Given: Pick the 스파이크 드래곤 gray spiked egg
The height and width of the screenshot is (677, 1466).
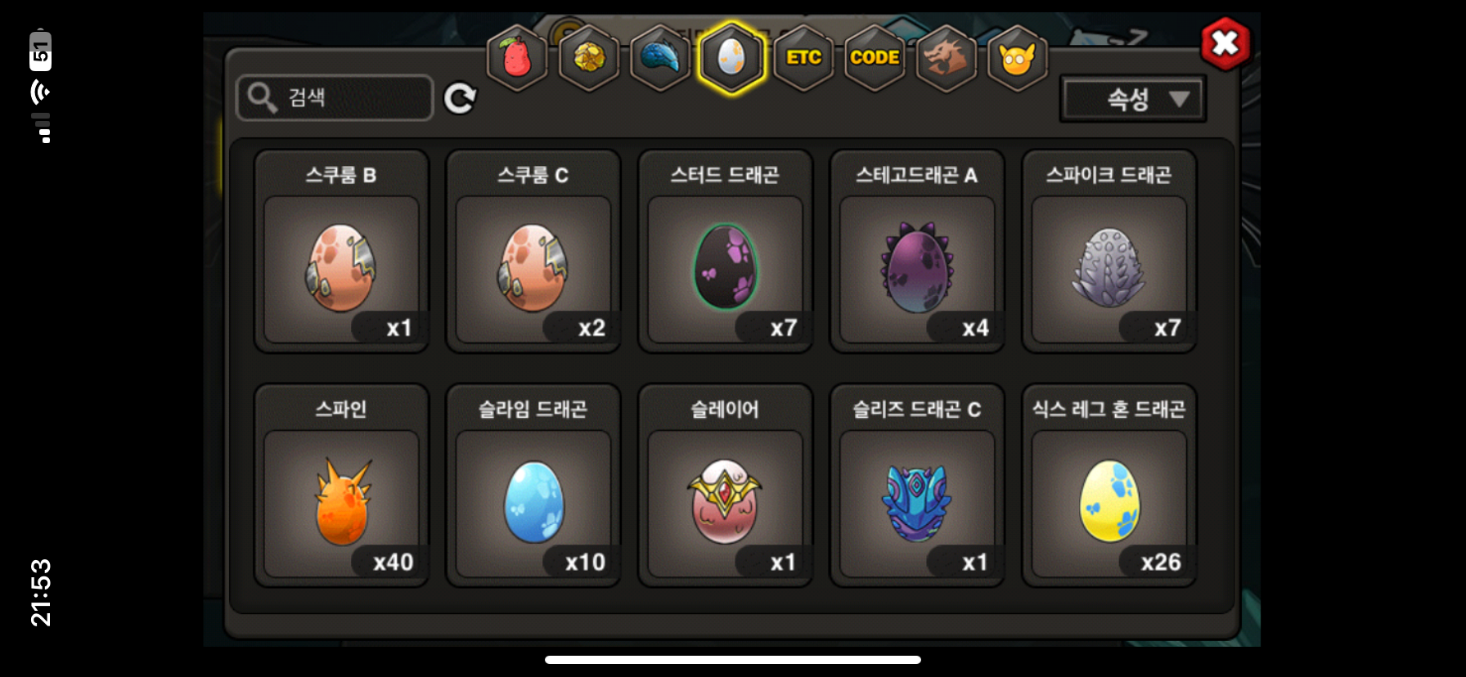Looking at the screenshot, I should tap(1109, 251).
